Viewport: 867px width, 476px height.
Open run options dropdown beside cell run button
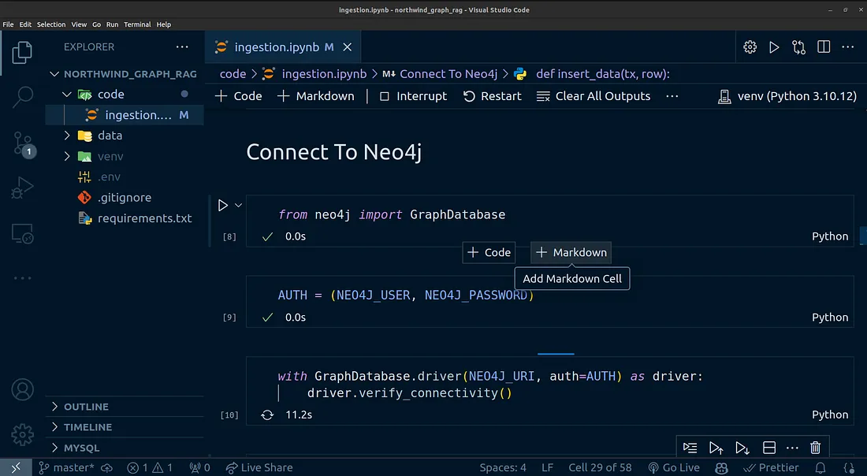point(238,206)
